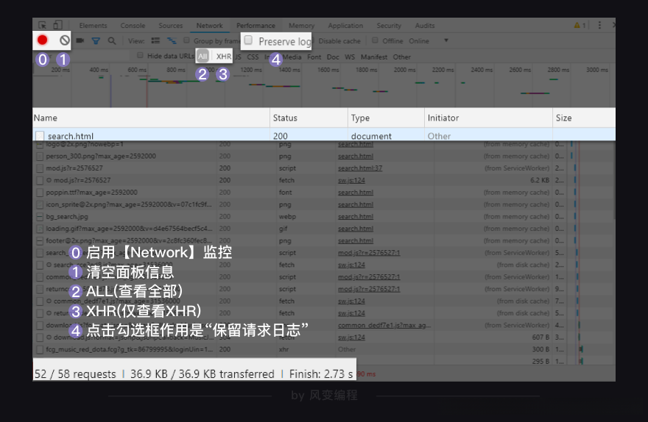Switch to the Application tab
The image size is (648, 422).
(x=345, y=26)
